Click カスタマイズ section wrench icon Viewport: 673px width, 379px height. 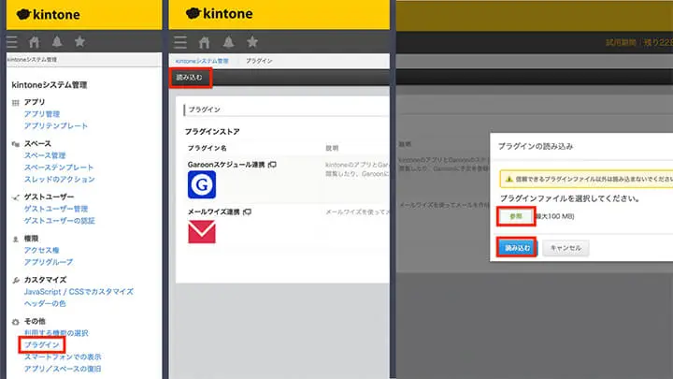click(x=16, y=280)
